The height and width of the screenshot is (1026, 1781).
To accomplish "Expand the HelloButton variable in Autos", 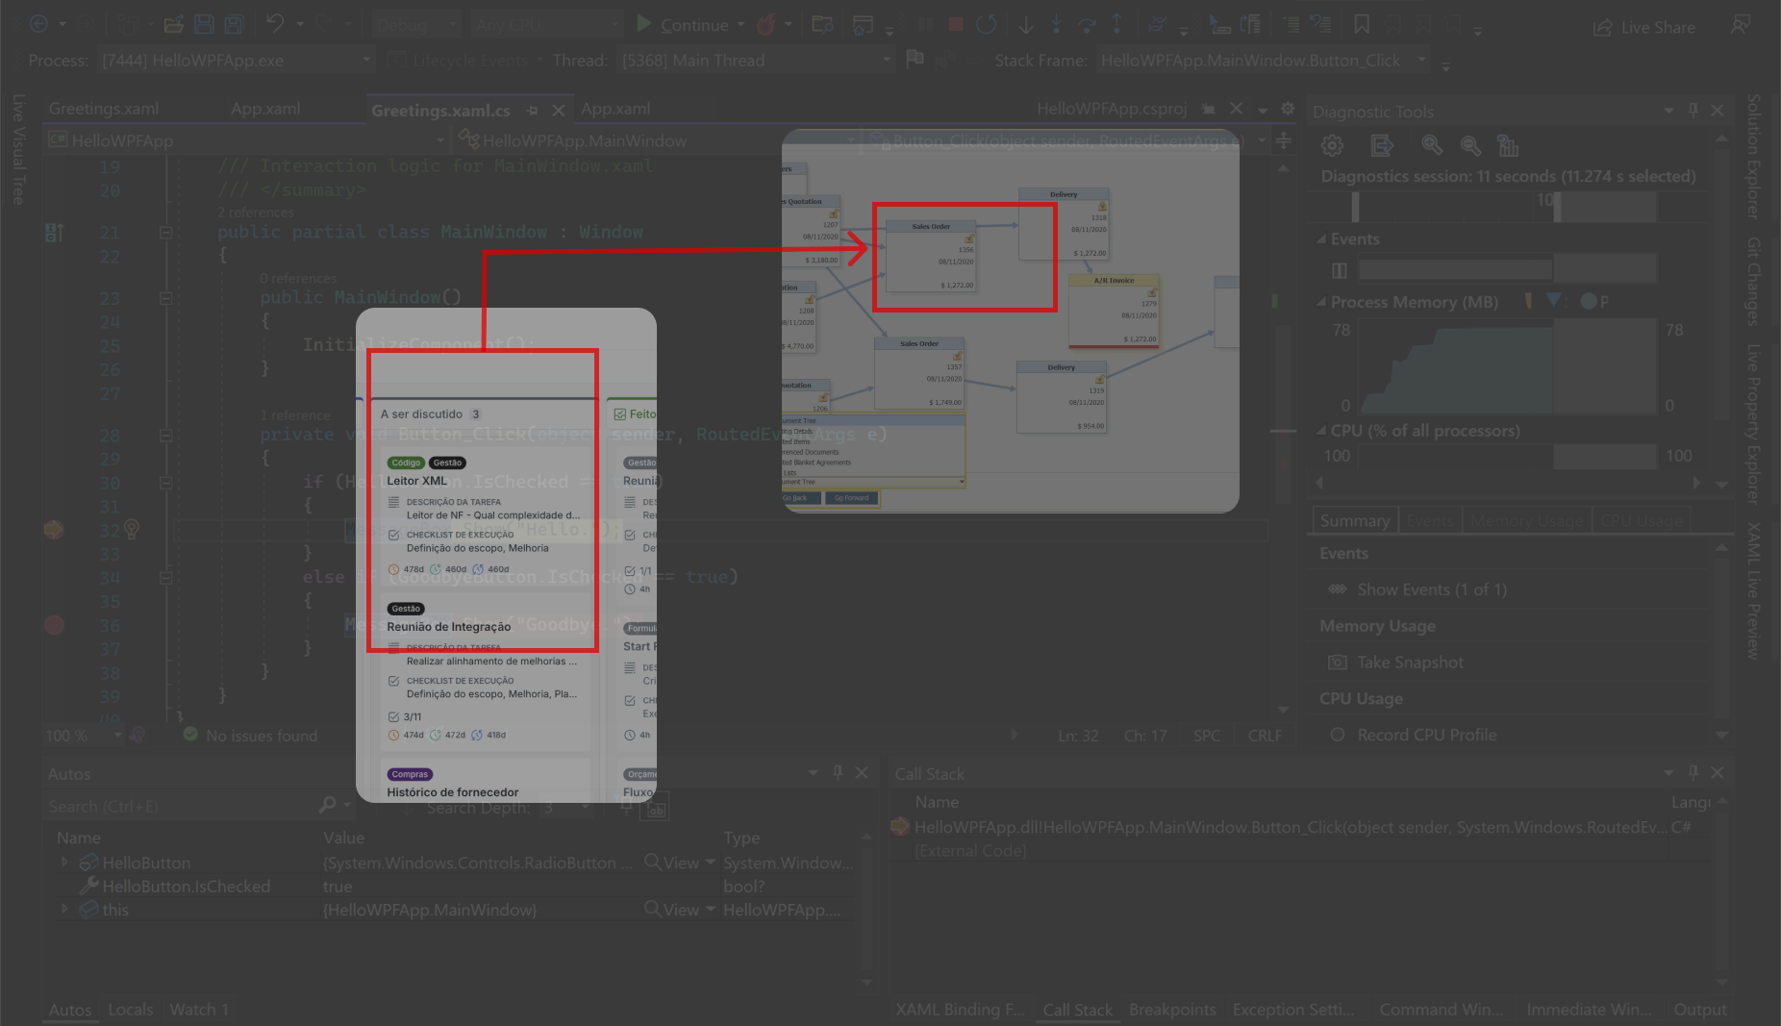I will coord(64,863).
